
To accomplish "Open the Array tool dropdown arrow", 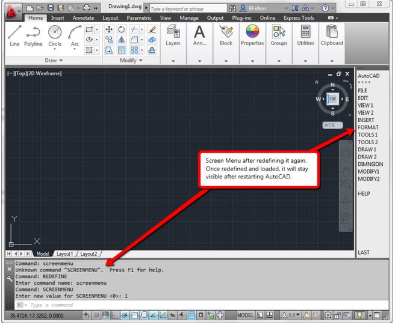I will click(x=142, y=50).
